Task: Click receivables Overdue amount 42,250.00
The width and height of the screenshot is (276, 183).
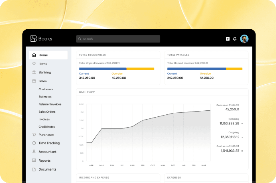Action: point(119,78)
